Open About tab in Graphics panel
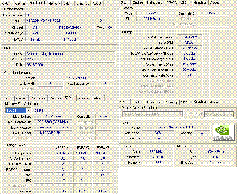This screenshot has width=237, height=194. pos(215,102)
